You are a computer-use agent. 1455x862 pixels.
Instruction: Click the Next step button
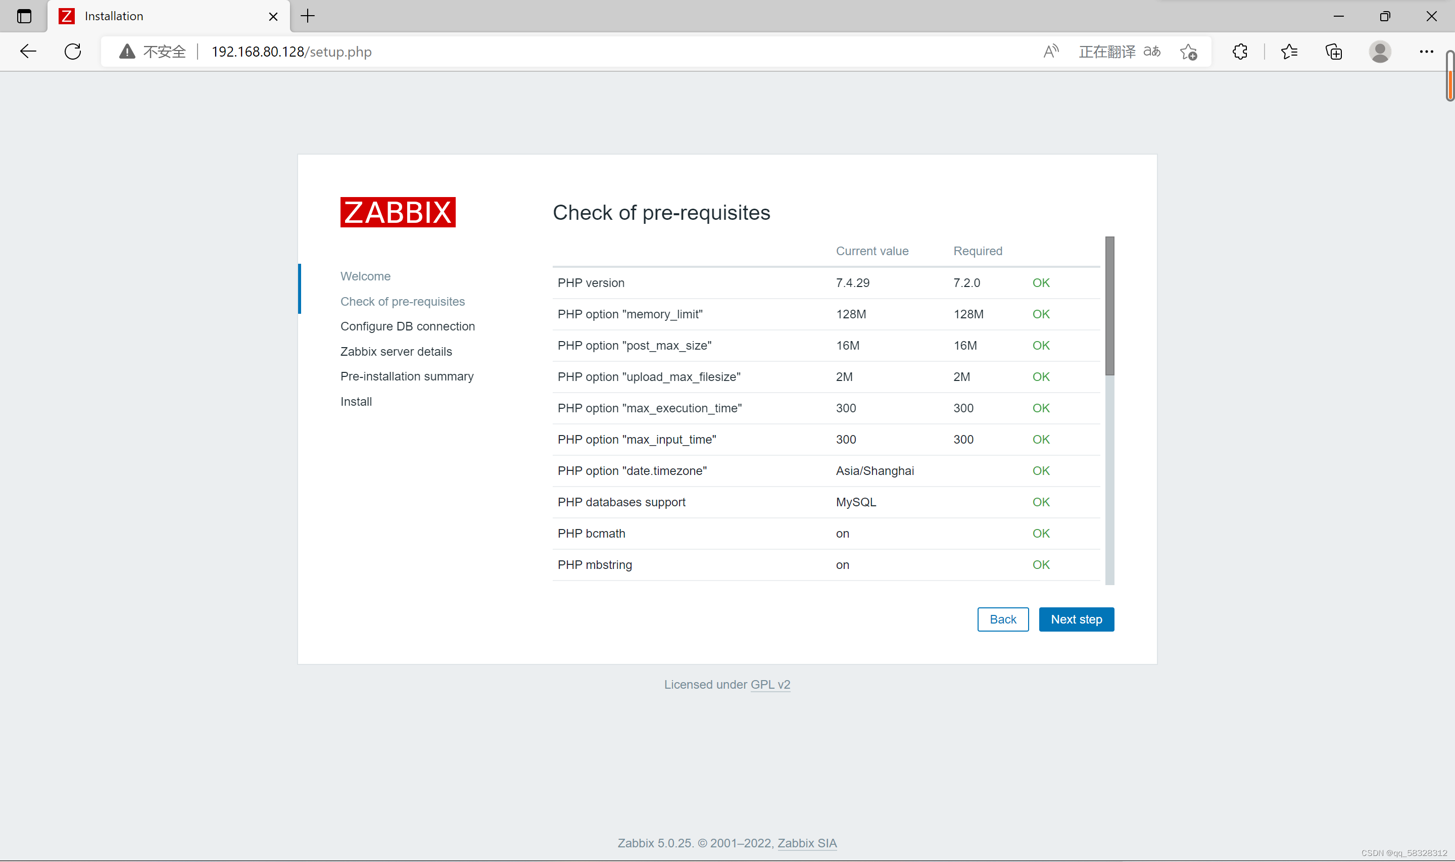coord(1076,619)
